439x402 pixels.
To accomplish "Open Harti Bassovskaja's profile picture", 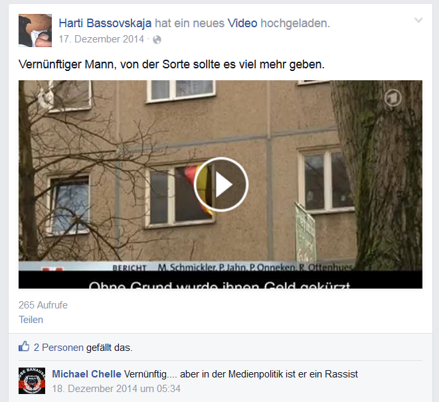I will click(x=35, y=31).
